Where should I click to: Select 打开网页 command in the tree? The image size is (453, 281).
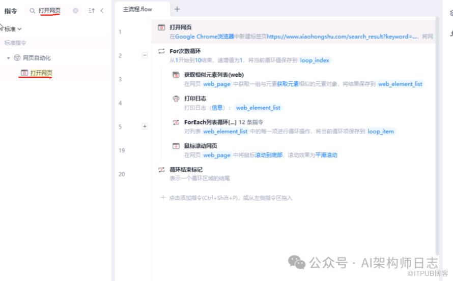click(x=41, y=73)
